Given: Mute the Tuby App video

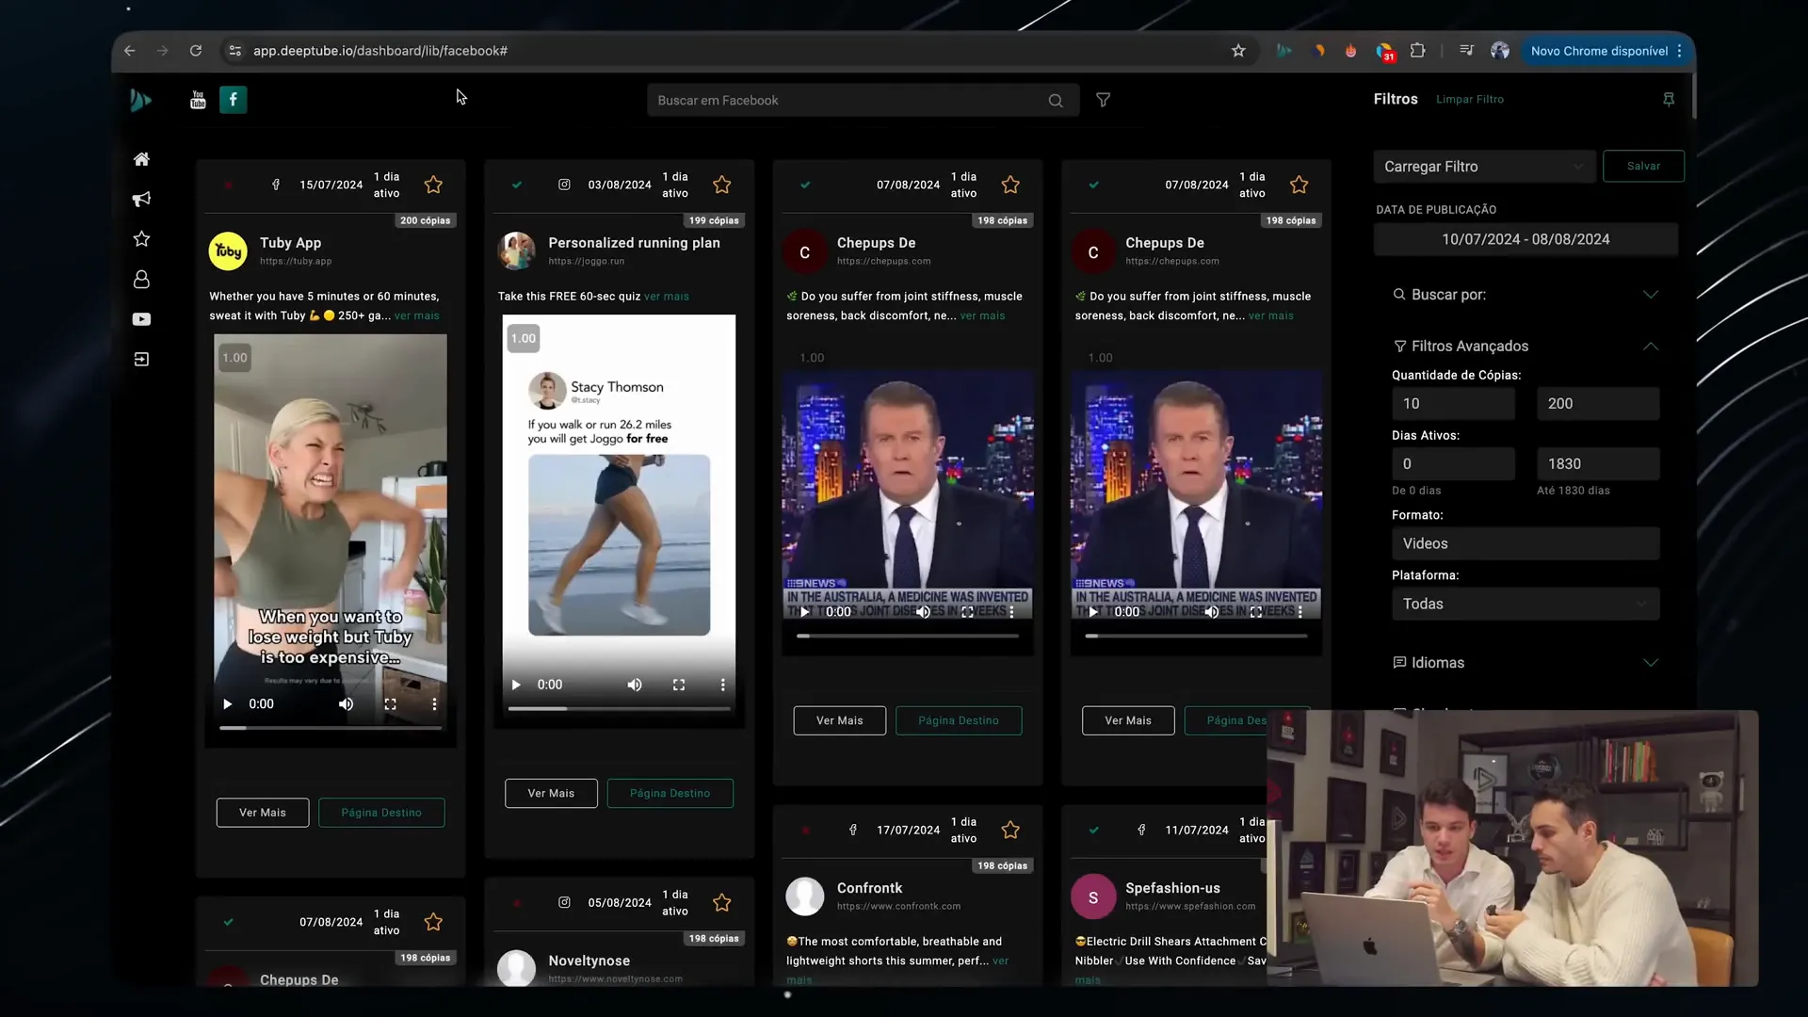Looking at the screenshot, I should (x=347, y=703).
